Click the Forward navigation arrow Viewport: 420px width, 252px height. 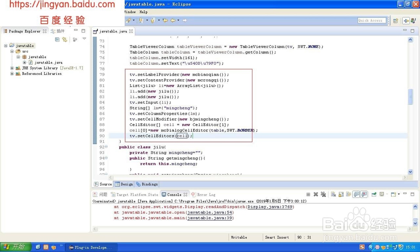185,20
